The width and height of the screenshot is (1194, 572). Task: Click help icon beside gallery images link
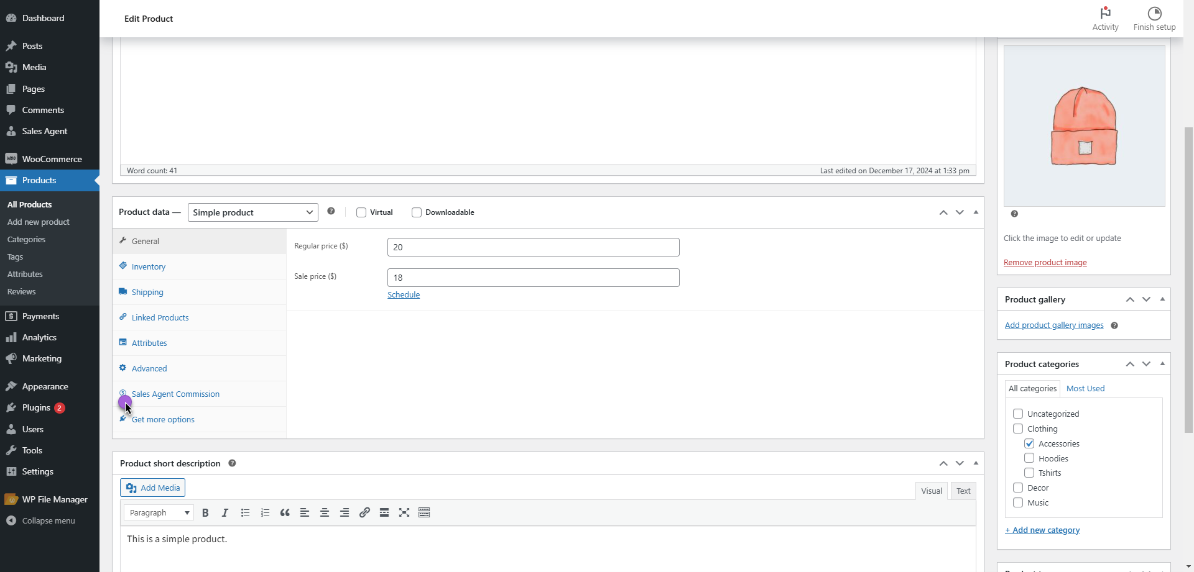1114,325
